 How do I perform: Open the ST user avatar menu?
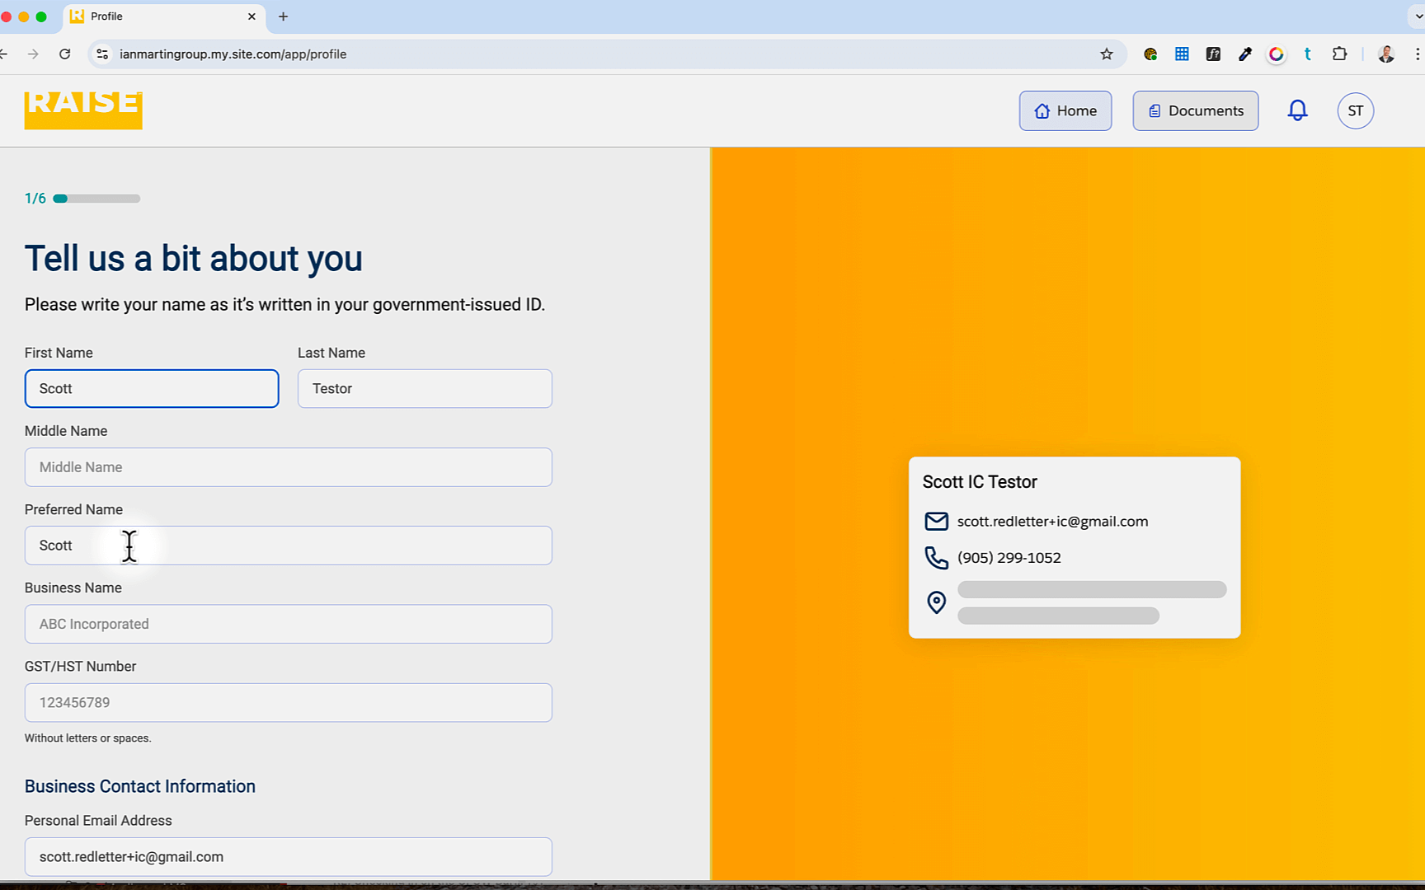click(x=1355, y=110)
